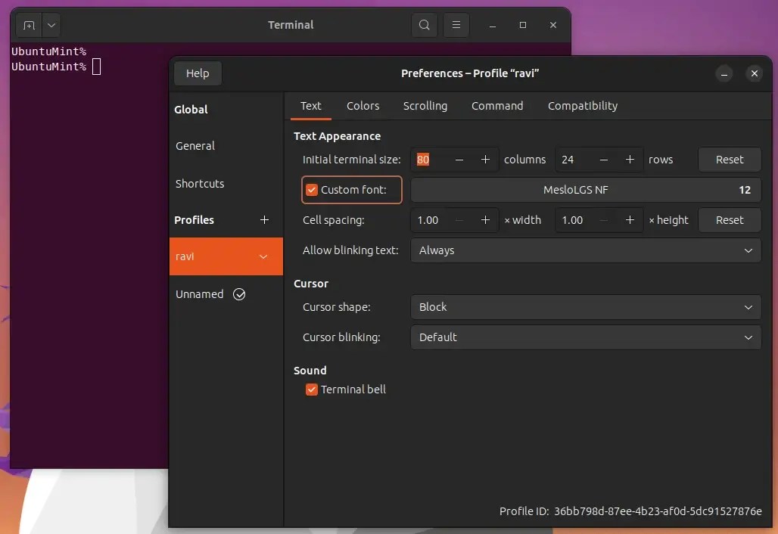Increase cell width spacing with plus stepper
778x534 pixels.
pyautogui.click(x=485, y=220)
